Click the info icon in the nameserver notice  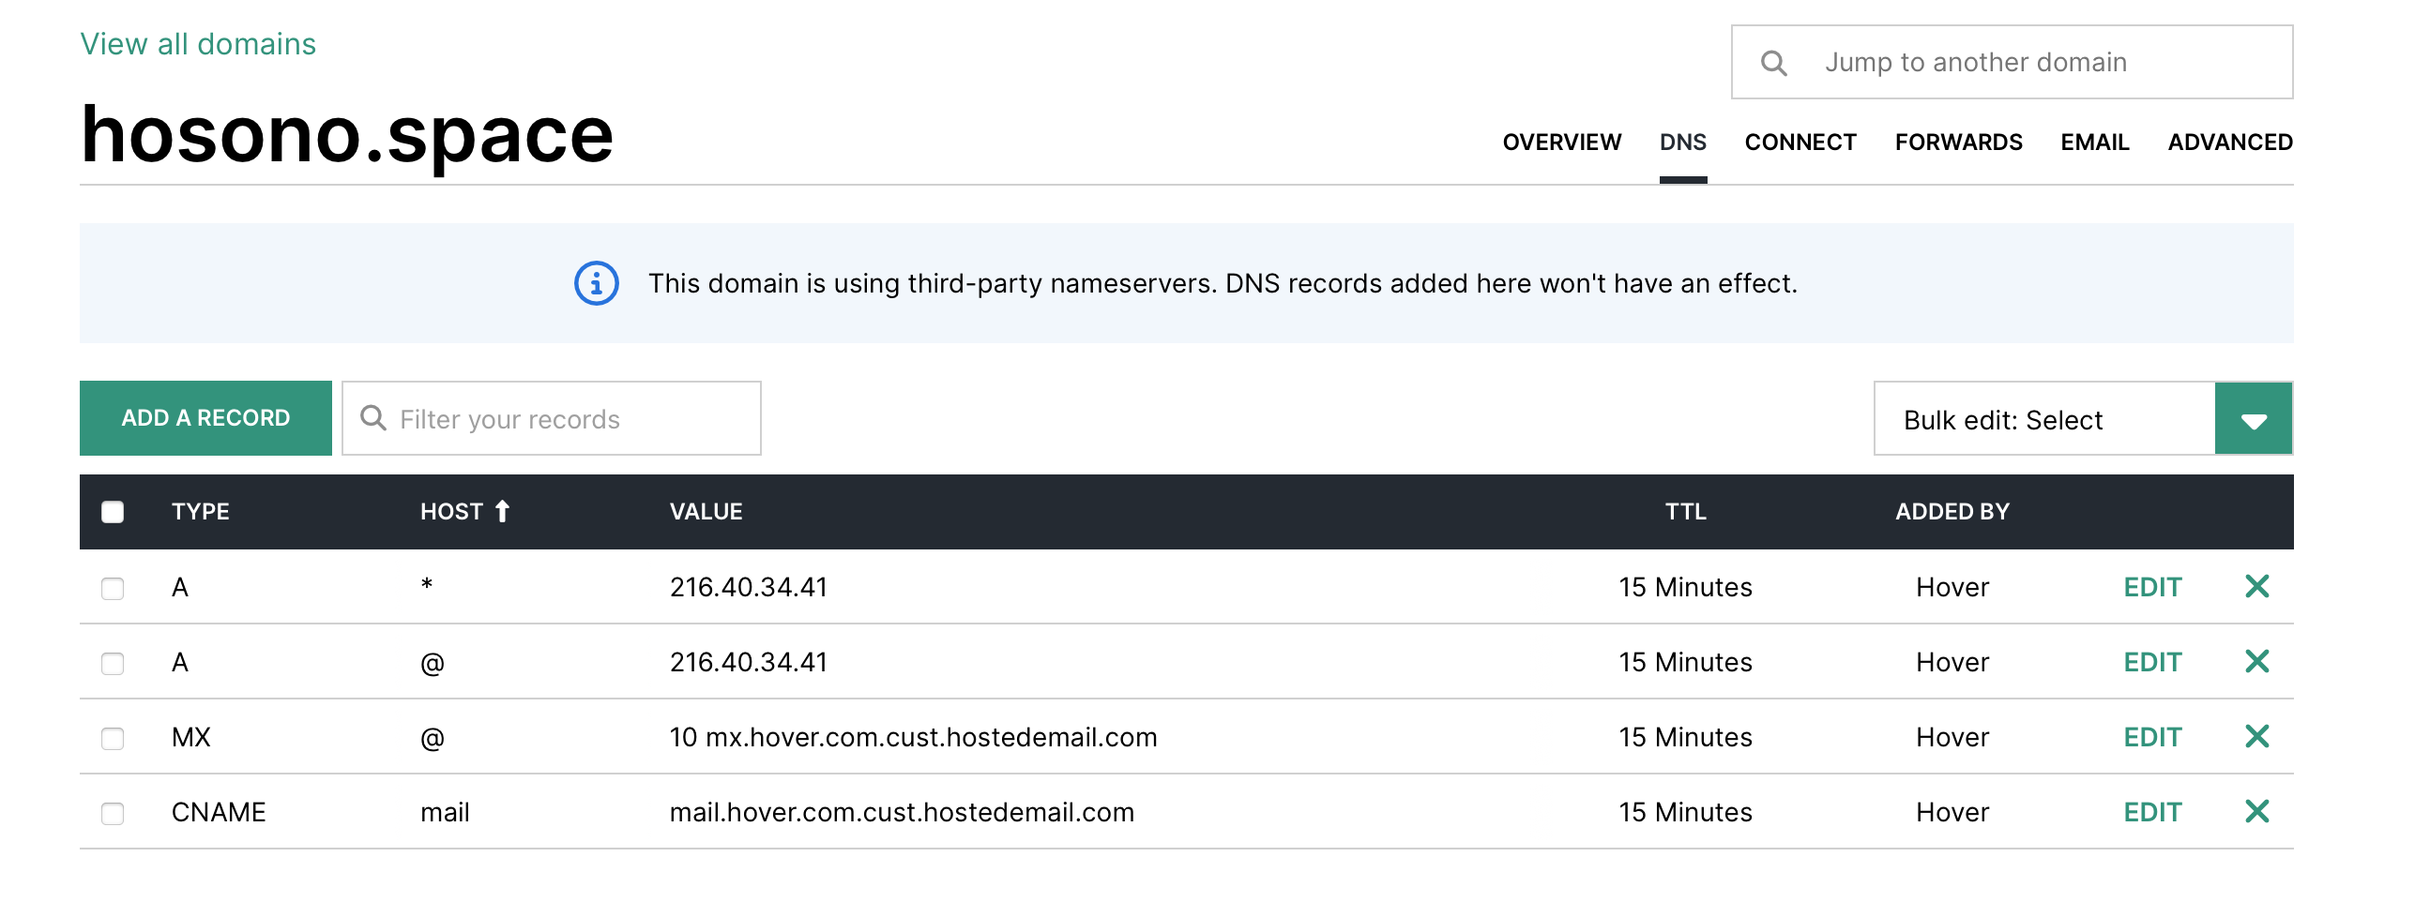click(597, 283)
